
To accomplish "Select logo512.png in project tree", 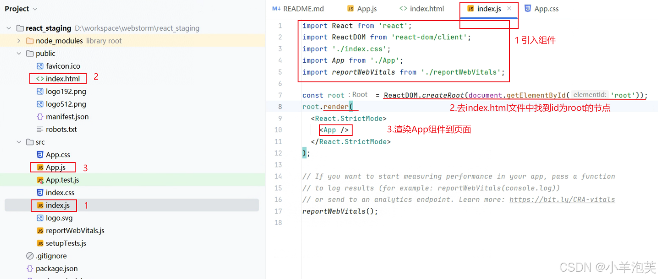I will [66, 104].
